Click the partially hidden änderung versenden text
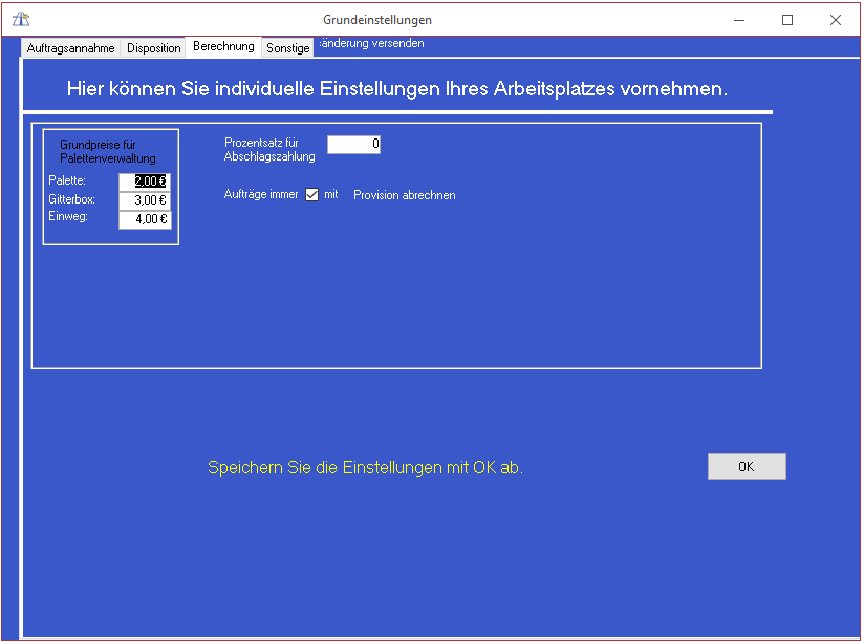This screenshot has height=642, width=864. point(372,44)
